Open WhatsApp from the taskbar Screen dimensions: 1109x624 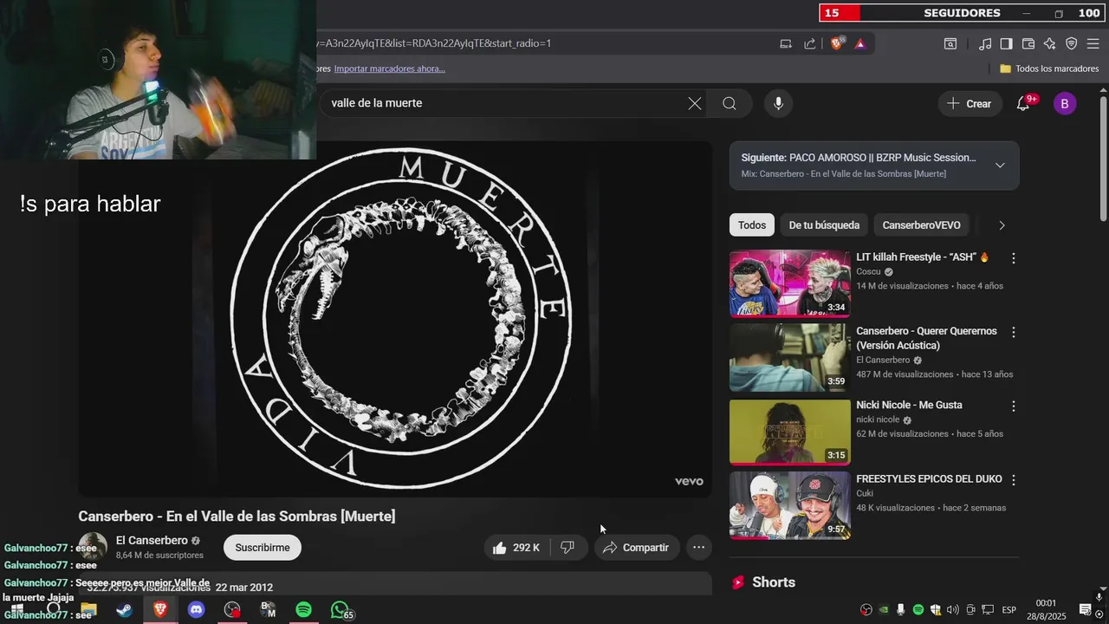point(340,610)
